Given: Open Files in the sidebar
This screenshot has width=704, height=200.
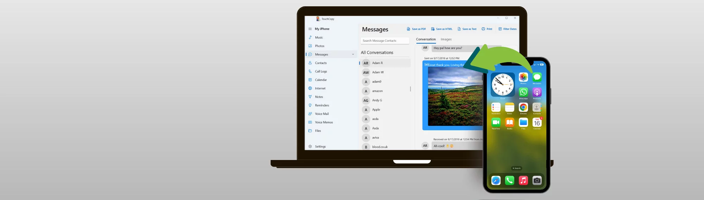Looking at the screenshot, I should 318,131.
